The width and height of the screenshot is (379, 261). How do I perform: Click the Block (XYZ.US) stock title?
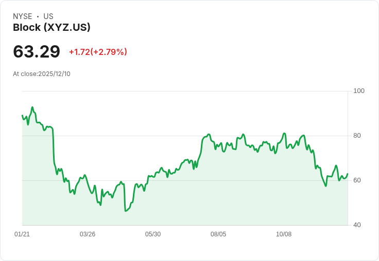pyautogui.click(x=51, y=28)
